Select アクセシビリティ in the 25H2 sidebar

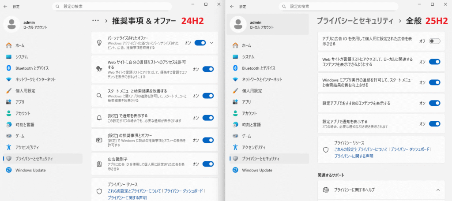(x=254, y=147)
